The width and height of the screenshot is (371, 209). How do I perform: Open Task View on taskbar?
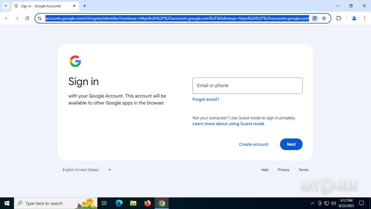pos(104,203)
